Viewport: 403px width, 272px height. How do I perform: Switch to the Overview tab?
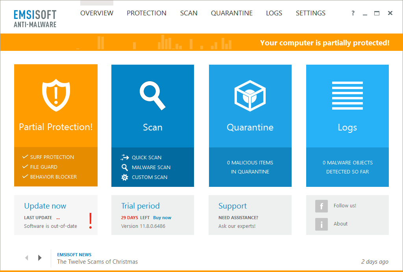97,13
